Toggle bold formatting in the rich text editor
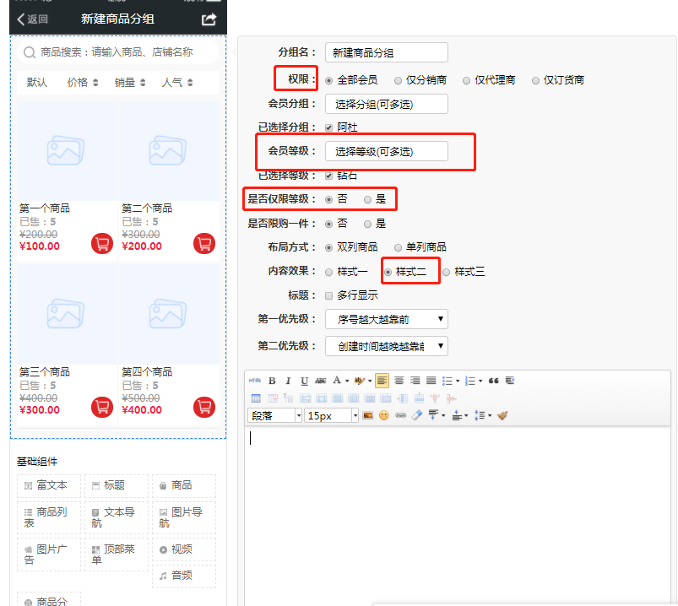 tap(272, 380)
